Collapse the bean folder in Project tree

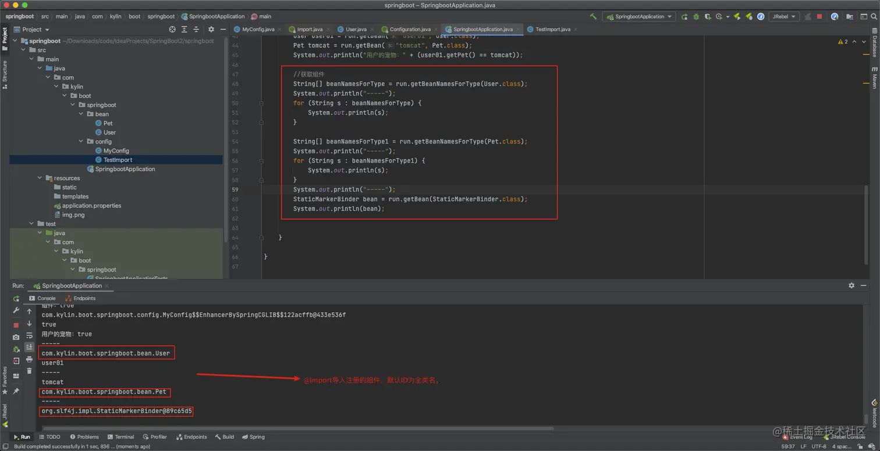pos(81,114)
